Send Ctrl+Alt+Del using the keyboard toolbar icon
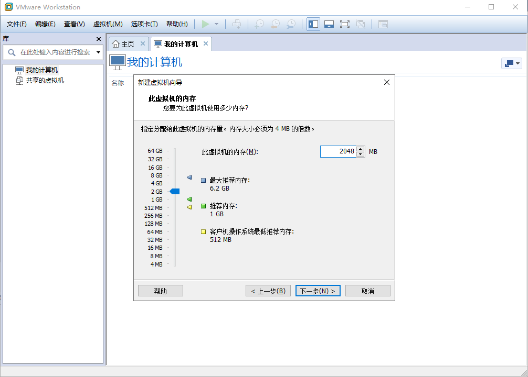Viewport: 528px width, 377px height. pos(237,24)
